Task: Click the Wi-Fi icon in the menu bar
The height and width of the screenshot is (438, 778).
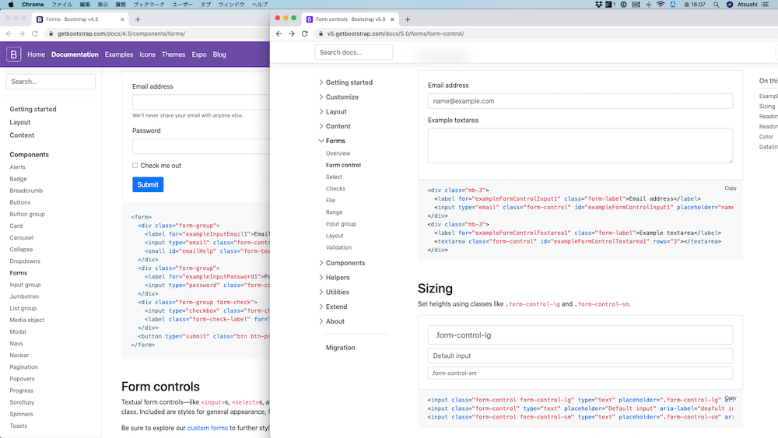Action: tap(661, 5)
